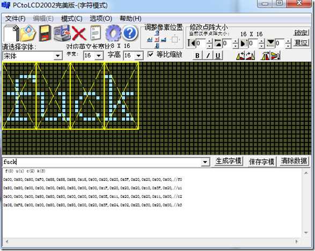Rotate the glyph clockwise
Image resolution: width=315 pixels, height=251 pixels.
point(250,56)
